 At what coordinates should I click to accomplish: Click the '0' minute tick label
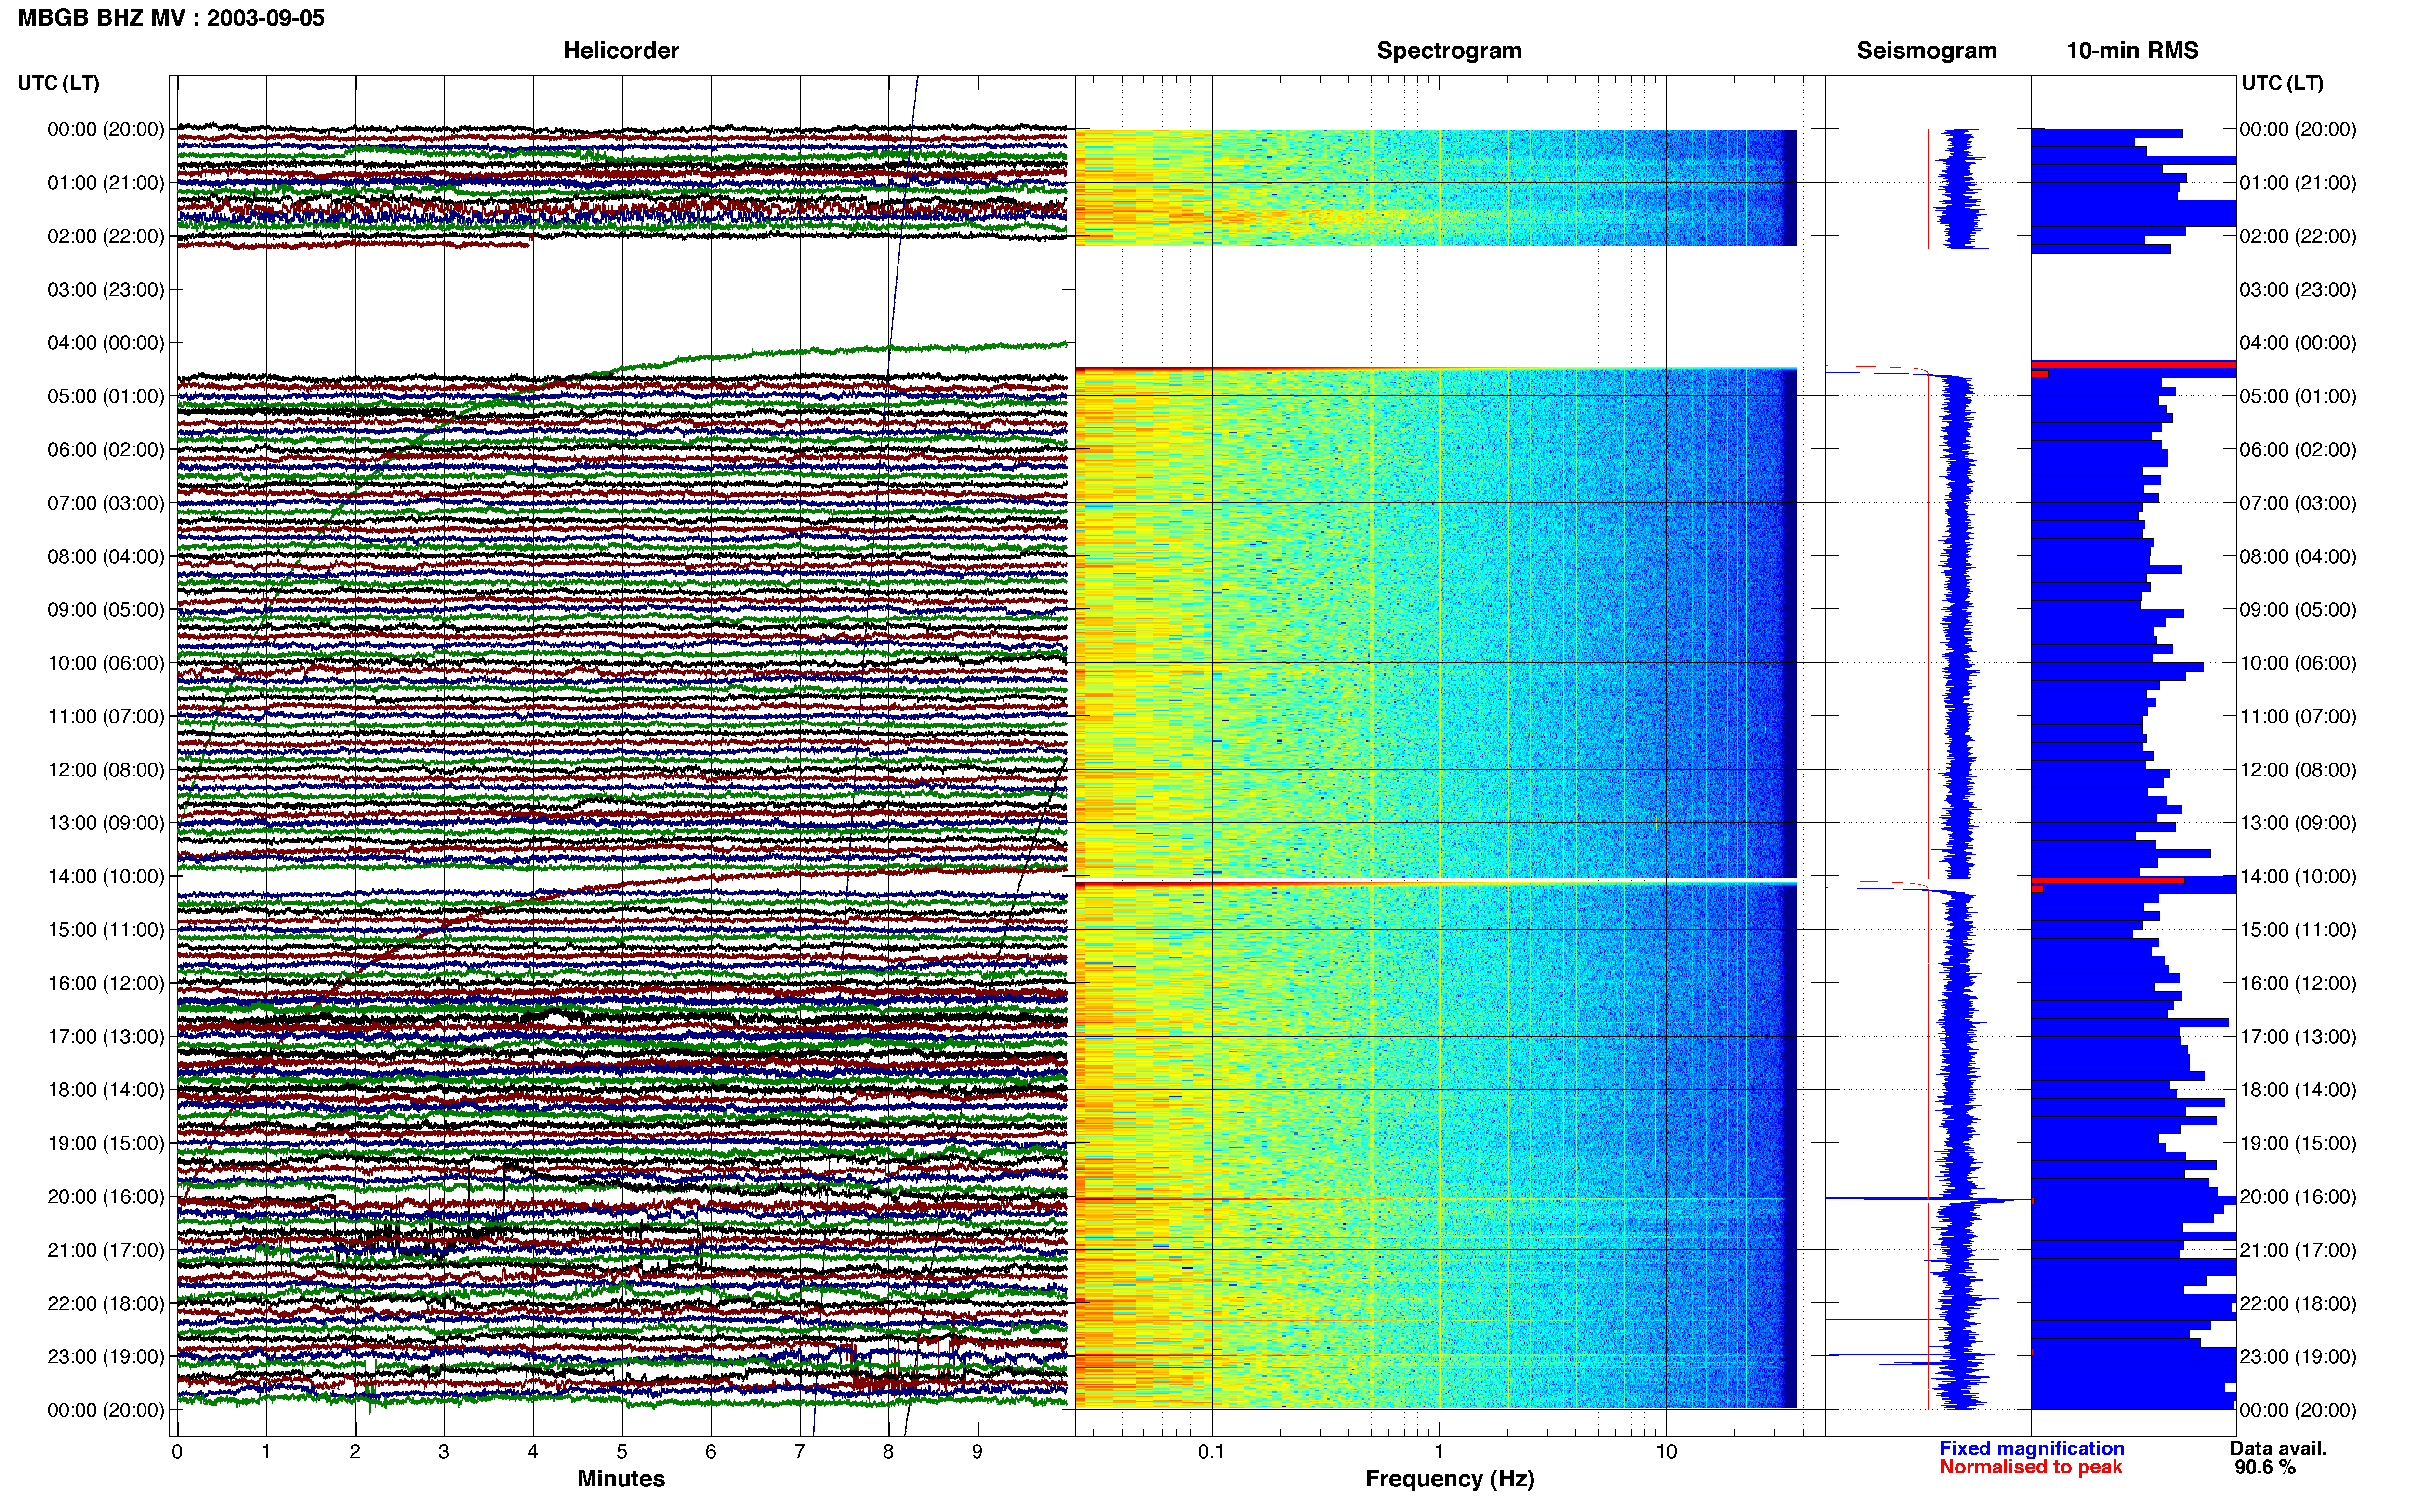pos(177,1452)
